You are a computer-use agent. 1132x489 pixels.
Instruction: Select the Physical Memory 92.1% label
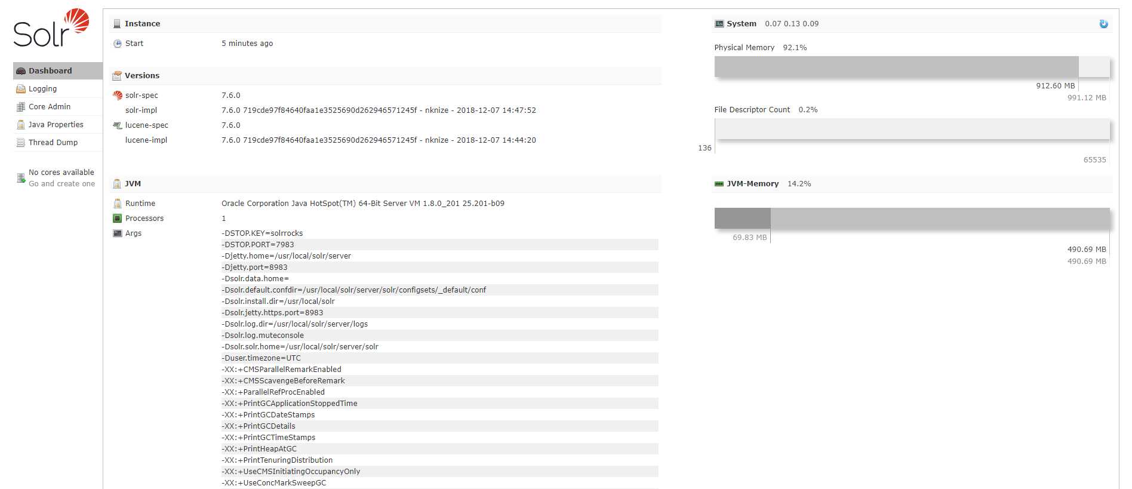pos(761,48)
